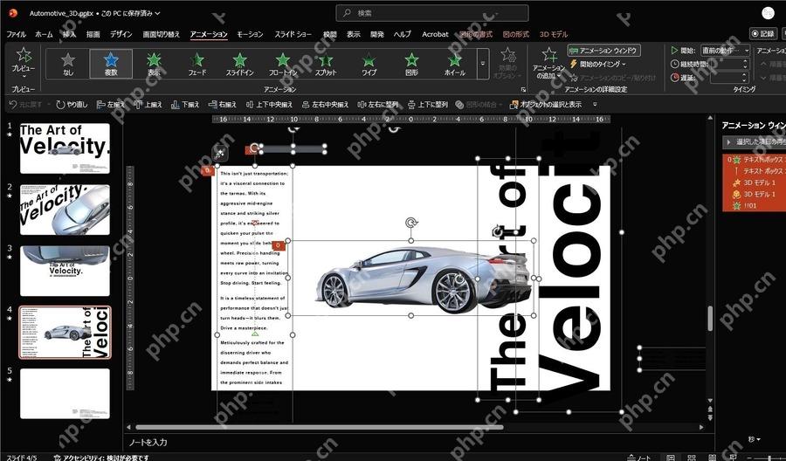Click 左右中央揃え align center icon

(x=306, y=104)
